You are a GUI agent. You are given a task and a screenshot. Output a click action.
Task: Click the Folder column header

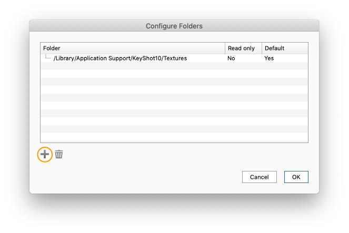[132, 48]
